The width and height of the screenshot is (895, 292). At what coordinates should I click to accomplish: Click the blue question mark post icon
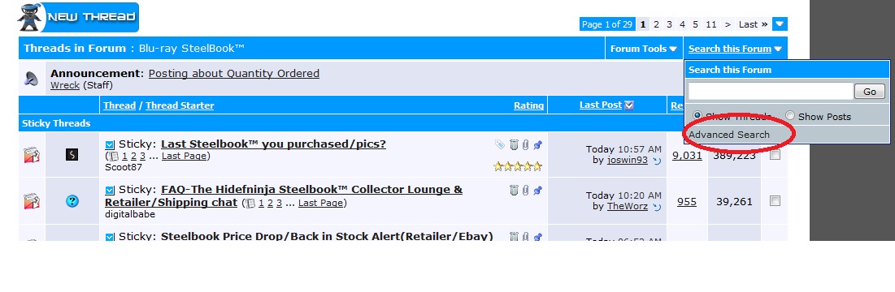point(72,201)
